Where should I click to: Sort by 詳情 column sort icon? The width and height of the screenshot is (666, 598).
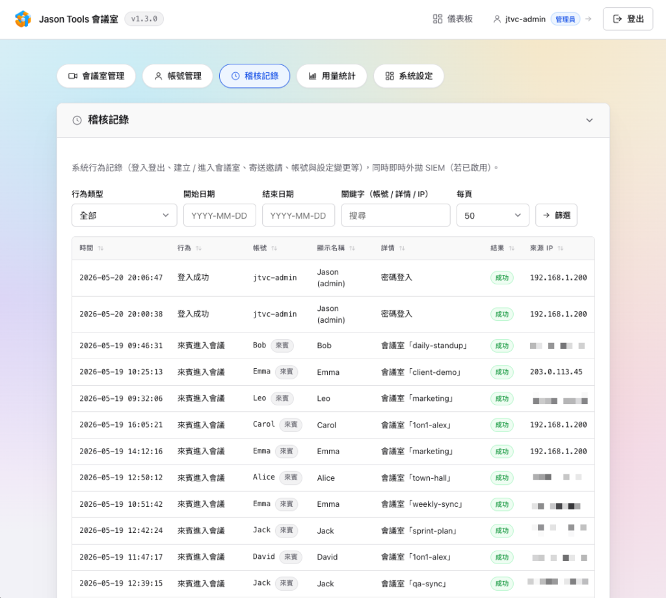(x=402, y=248)
